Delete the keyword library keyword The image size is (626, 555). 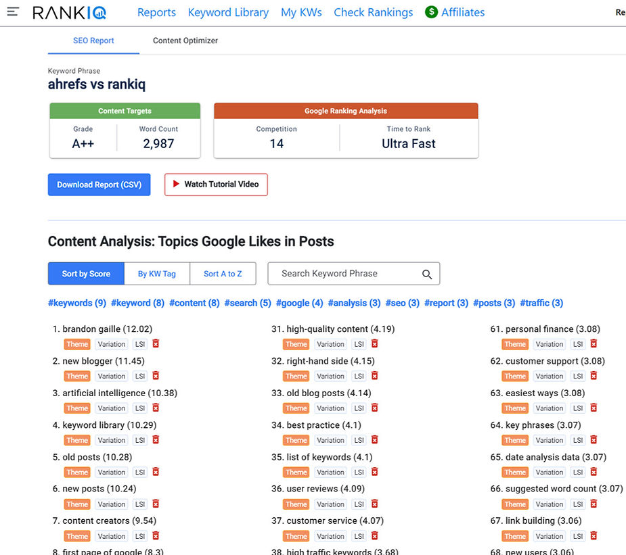pos(156,440)
